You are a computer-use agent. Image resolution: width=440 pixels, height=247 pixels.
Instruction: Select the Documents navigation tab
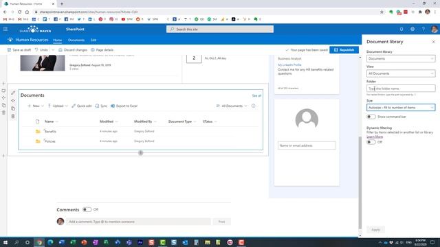point(76,40)
